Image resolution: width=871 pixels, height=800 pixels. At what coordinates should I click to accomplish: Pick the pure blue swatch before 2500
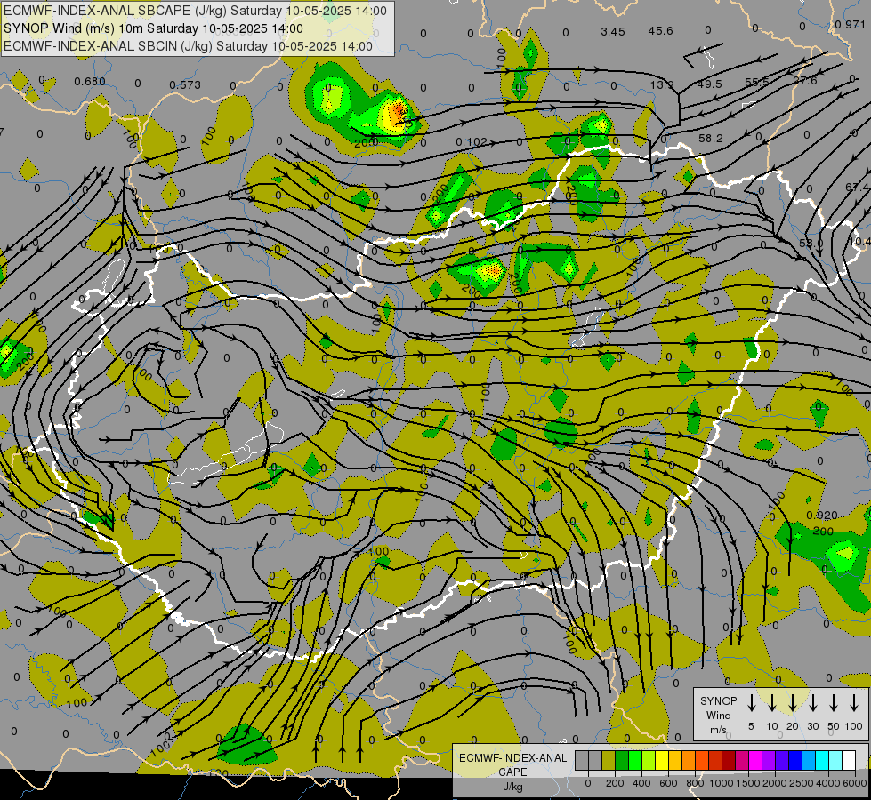[x=795, y=760]
